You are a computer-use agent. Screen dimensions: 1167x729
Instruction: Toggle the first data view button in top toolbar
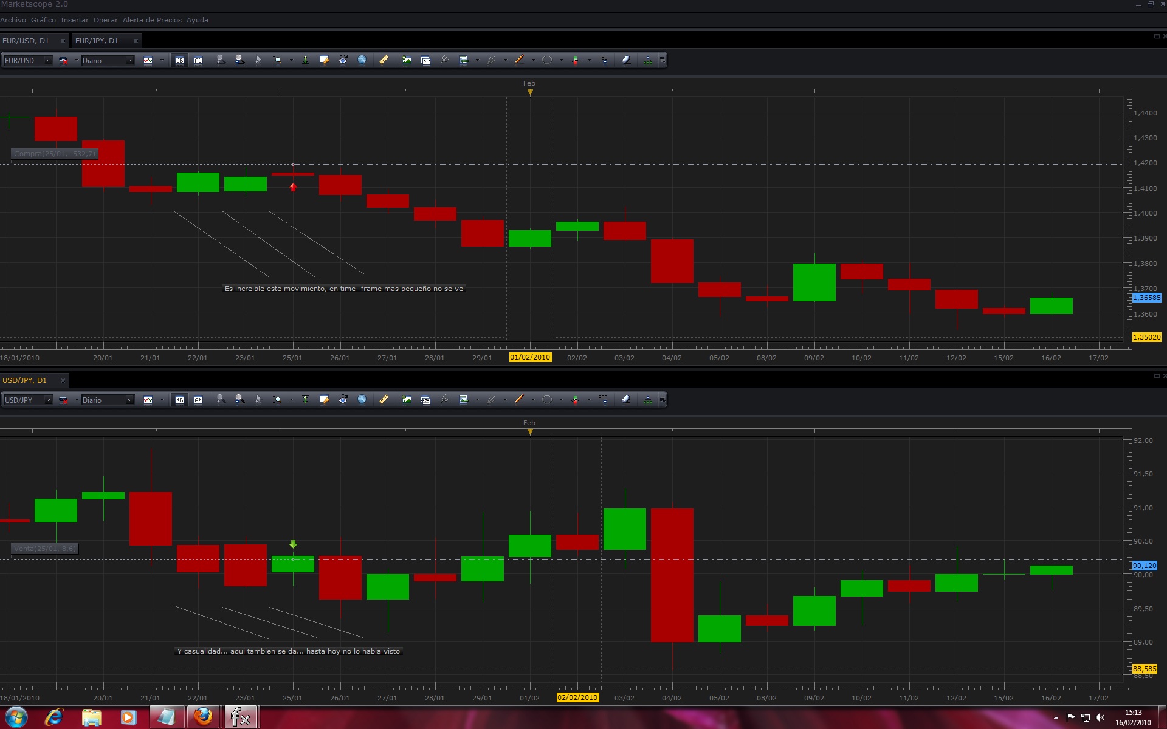coord(179,60)
